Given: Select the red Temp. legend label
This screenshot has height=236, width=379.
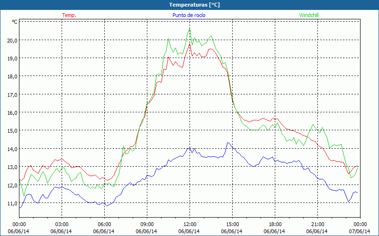Looking at the screenshot, I should [x=69, y=15].
